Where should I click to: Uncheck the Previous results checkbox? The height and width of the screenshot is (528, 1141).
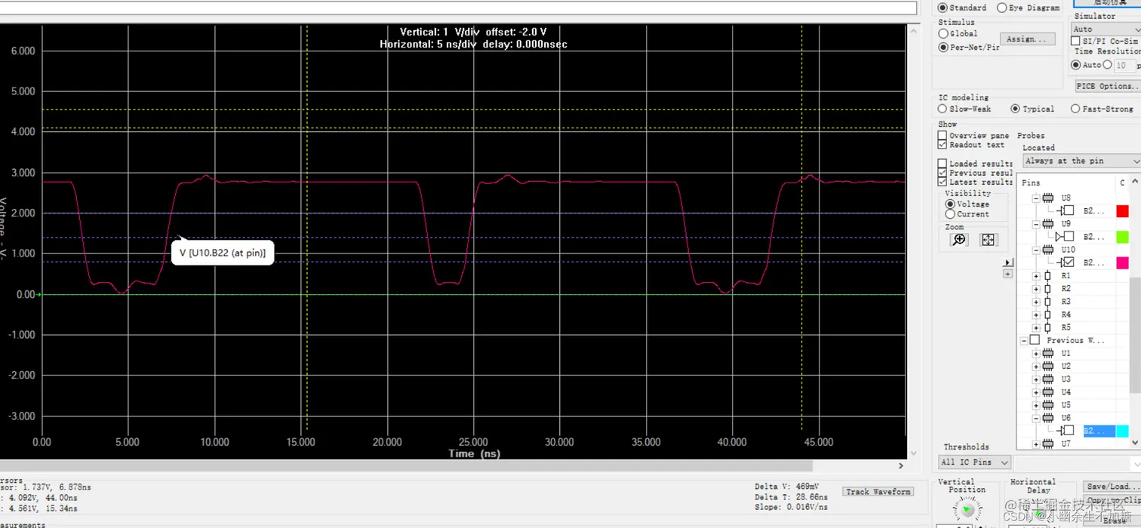(x=942, y=173)
